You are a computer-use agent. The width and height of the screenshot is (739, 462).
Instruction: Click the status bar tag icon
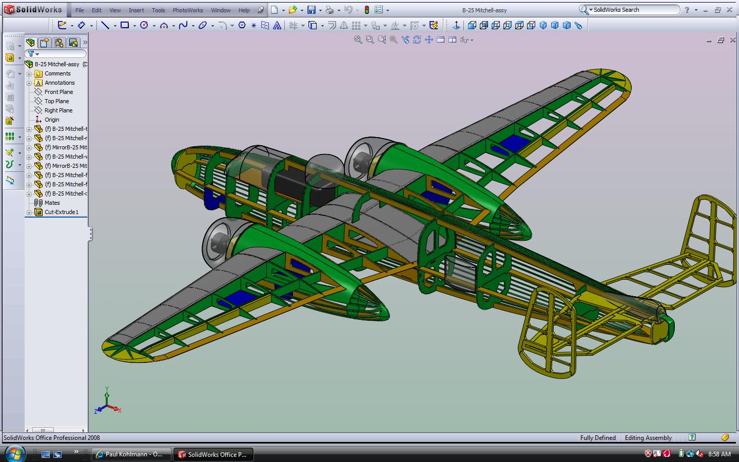[x=725, y=437]
